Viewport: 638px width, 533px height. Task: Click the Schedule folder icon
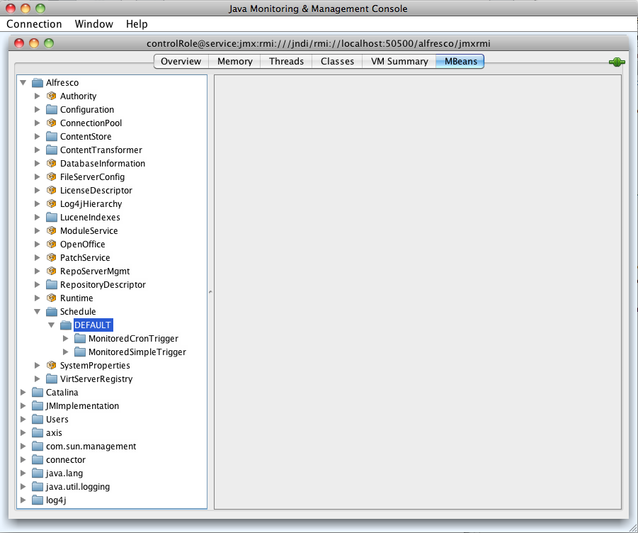click(x=52, y=311)
